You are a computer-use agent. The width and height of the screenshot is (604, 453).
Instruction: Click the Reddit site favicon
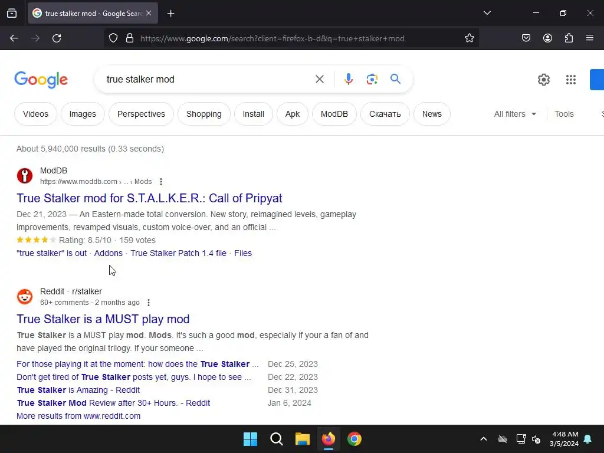tap(25, 297)
